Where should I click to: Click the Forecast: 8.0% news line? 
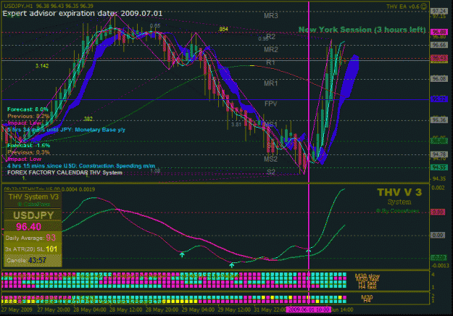click(x=28, y=109)
